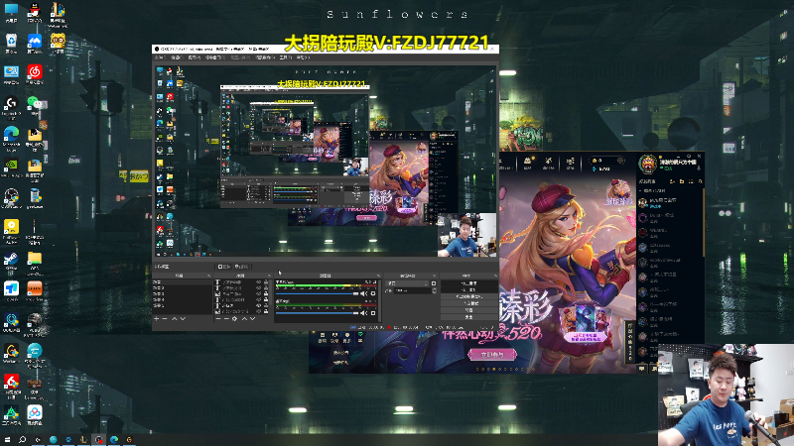The height and width of the screenshot is (446, 794).
Task: Click transition duration spinner arrows
Action: click(435, 290)
